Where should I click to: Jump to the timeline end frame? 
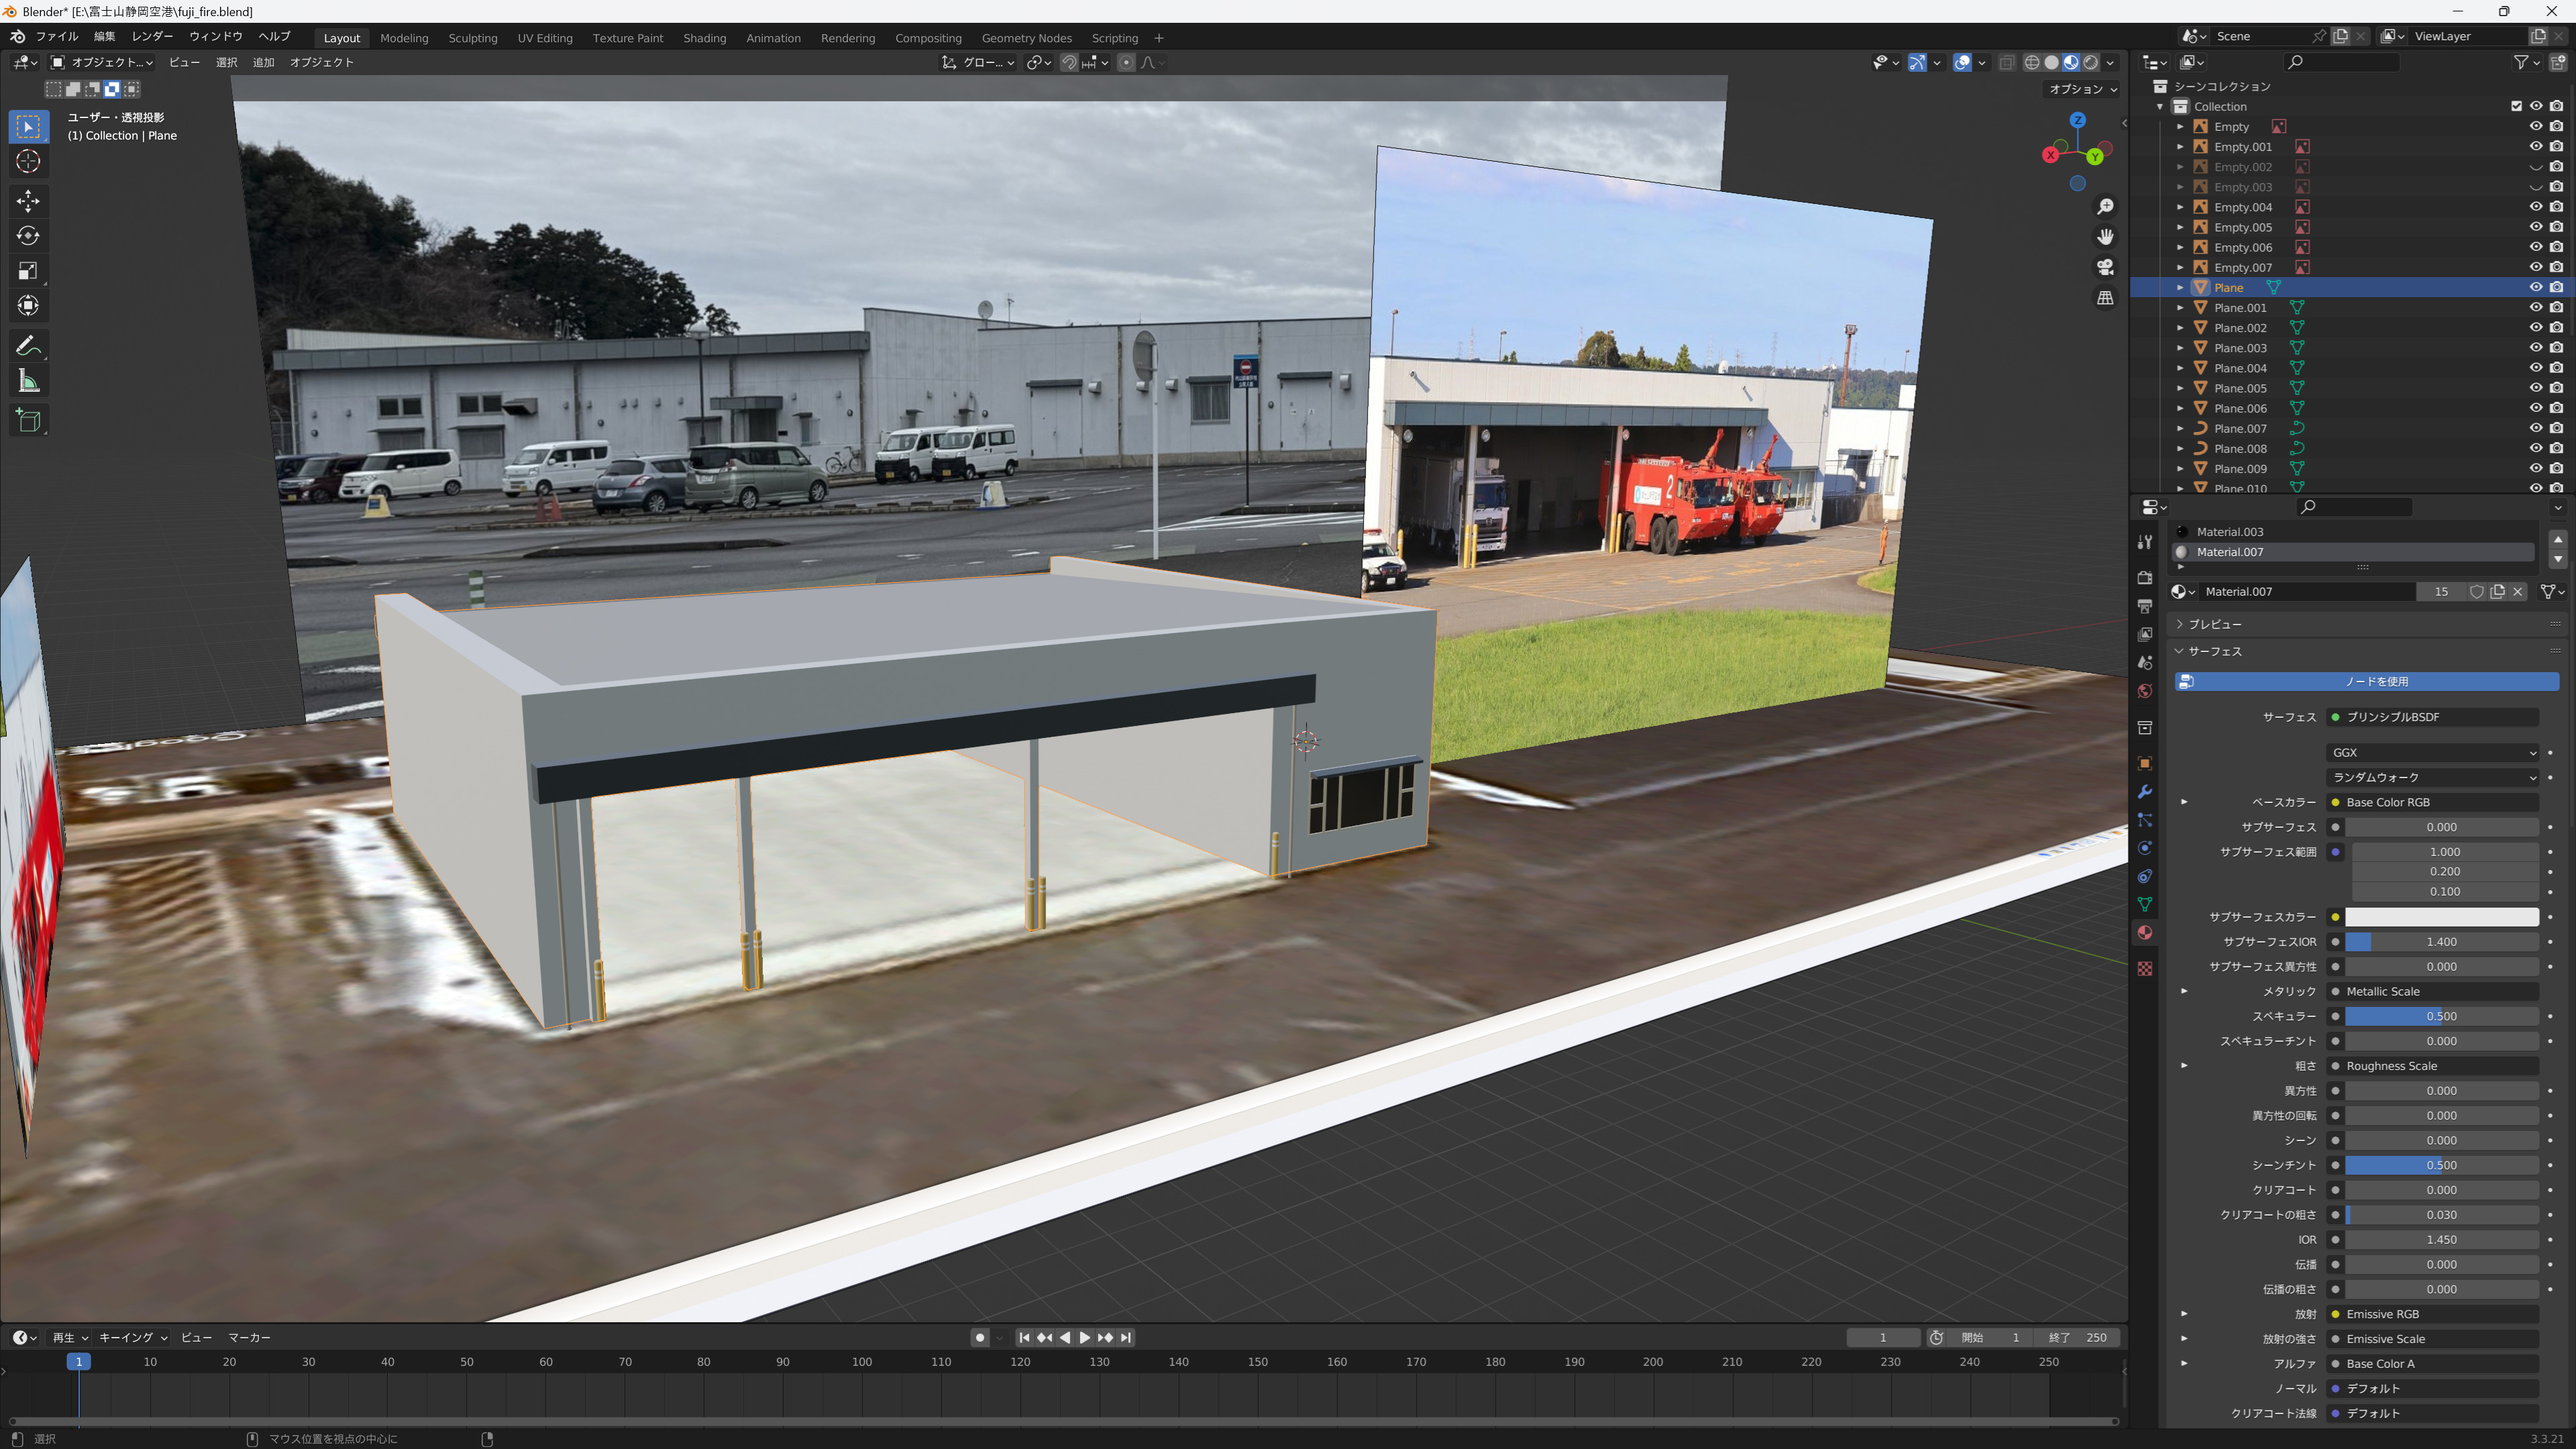[1126, 1337]
